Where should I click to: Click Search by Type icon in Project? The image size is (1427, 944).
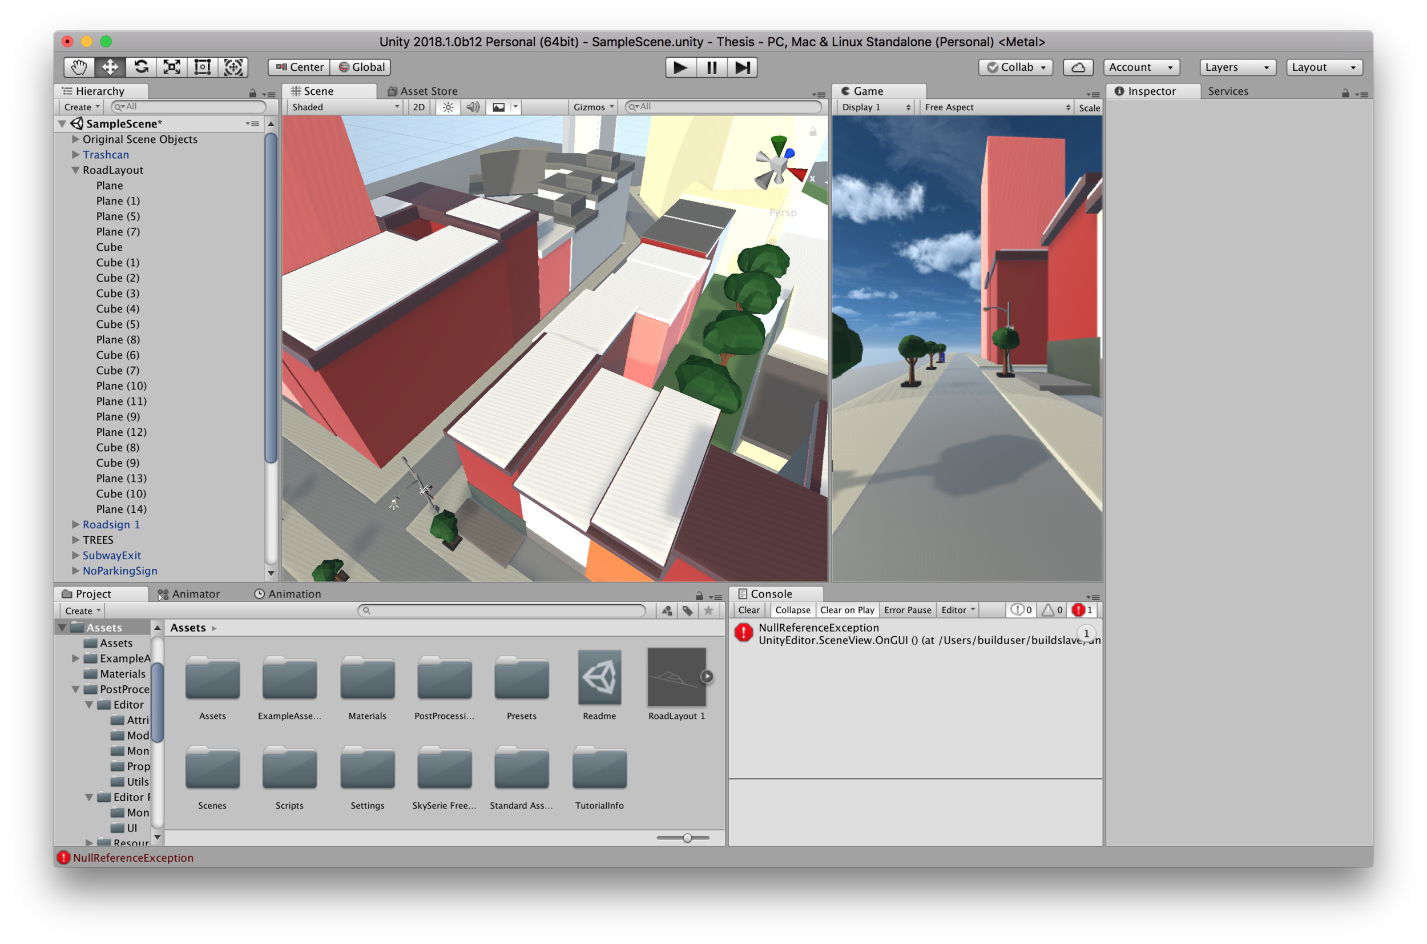coord(667,610)
